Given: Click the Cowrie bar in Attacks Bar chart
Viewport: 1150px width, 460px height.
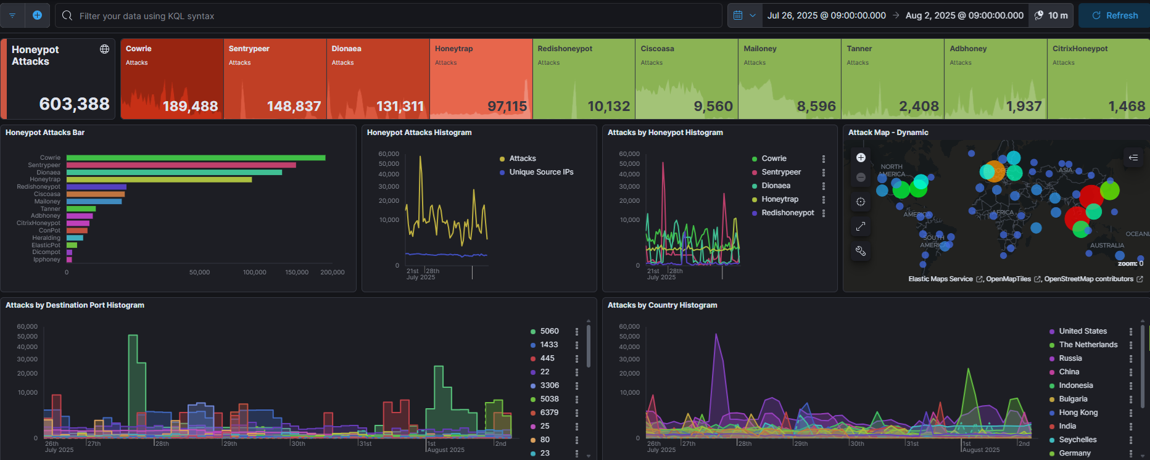Looking at the screenshot, I should [x=196, y=158].
